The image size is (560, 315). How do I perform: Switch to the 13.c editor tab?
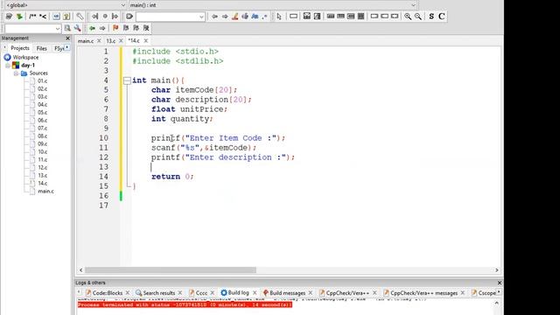click(111, 41)
